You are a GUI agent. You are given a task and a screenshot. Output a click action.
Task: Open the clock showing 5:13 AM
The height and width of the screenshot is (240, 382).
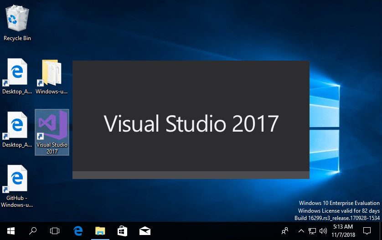[x=343, y=231]
